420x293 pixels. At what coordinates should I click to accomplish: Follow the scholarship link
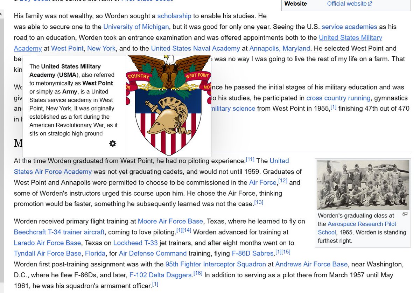[174, 16]
